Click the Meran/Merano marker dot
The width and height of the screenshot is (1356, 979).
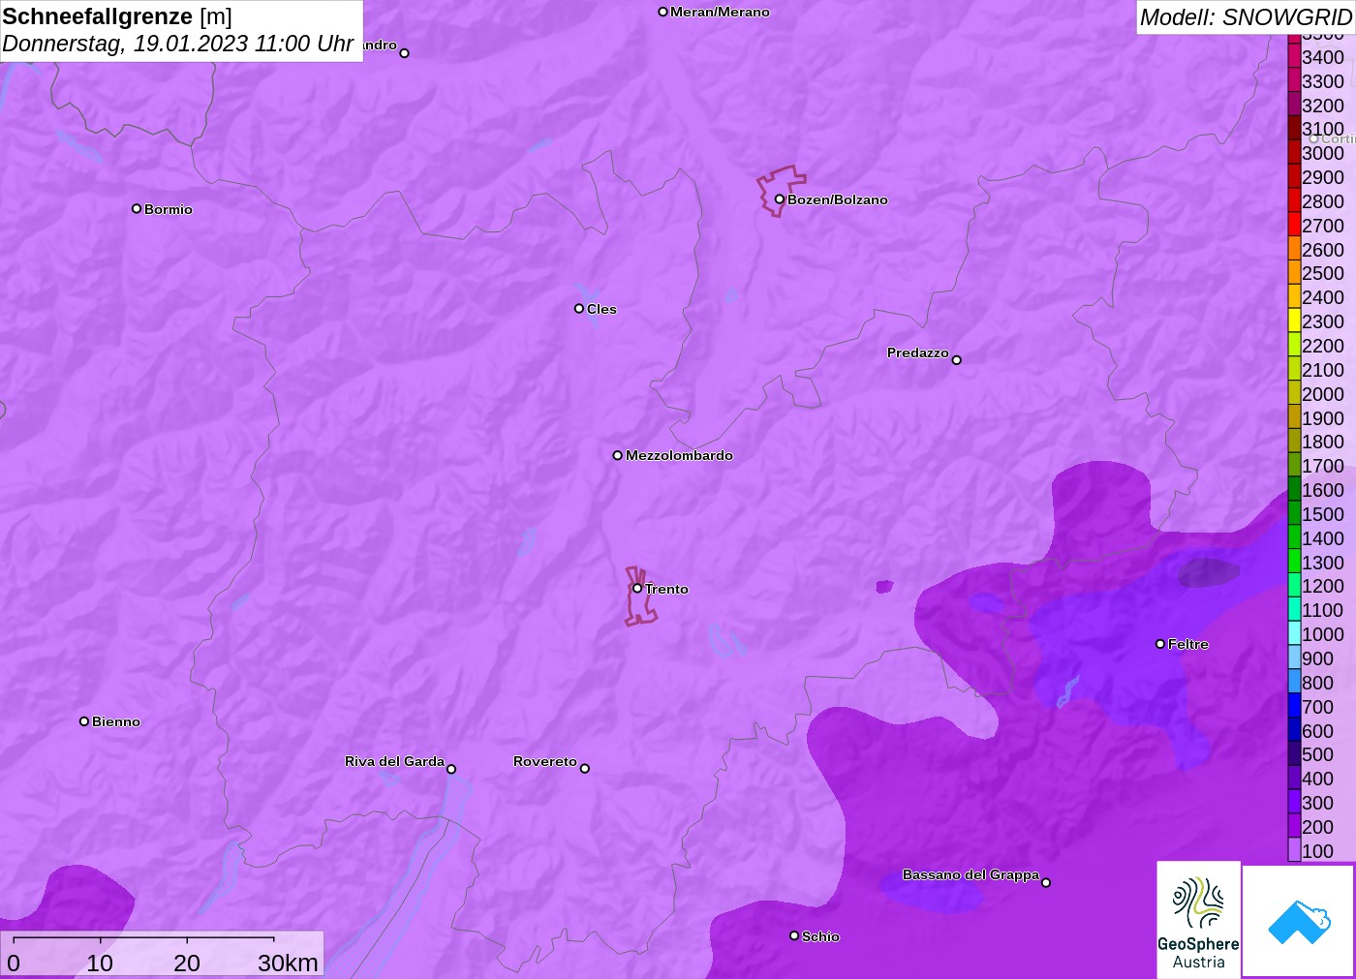pyautogui.click(x=663, y=12)
